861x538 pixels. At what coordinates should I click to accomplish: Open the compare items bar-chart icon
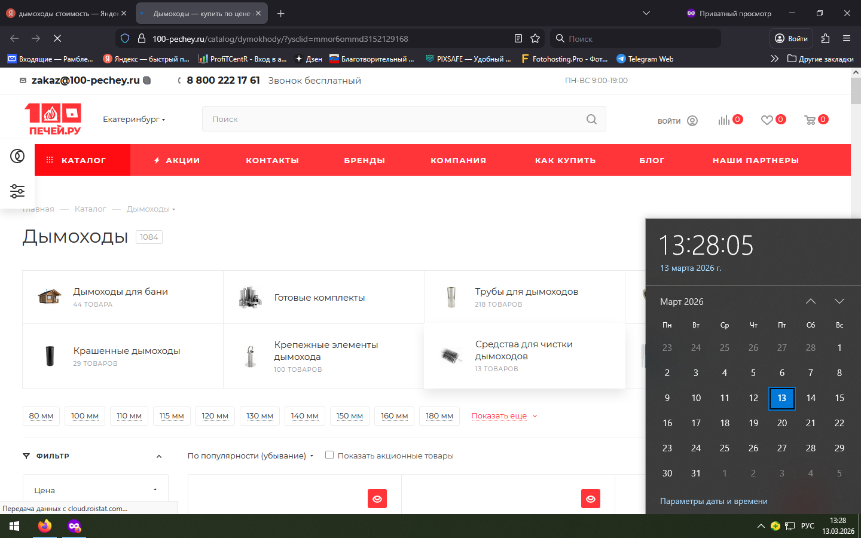click(x=724, y=120)
